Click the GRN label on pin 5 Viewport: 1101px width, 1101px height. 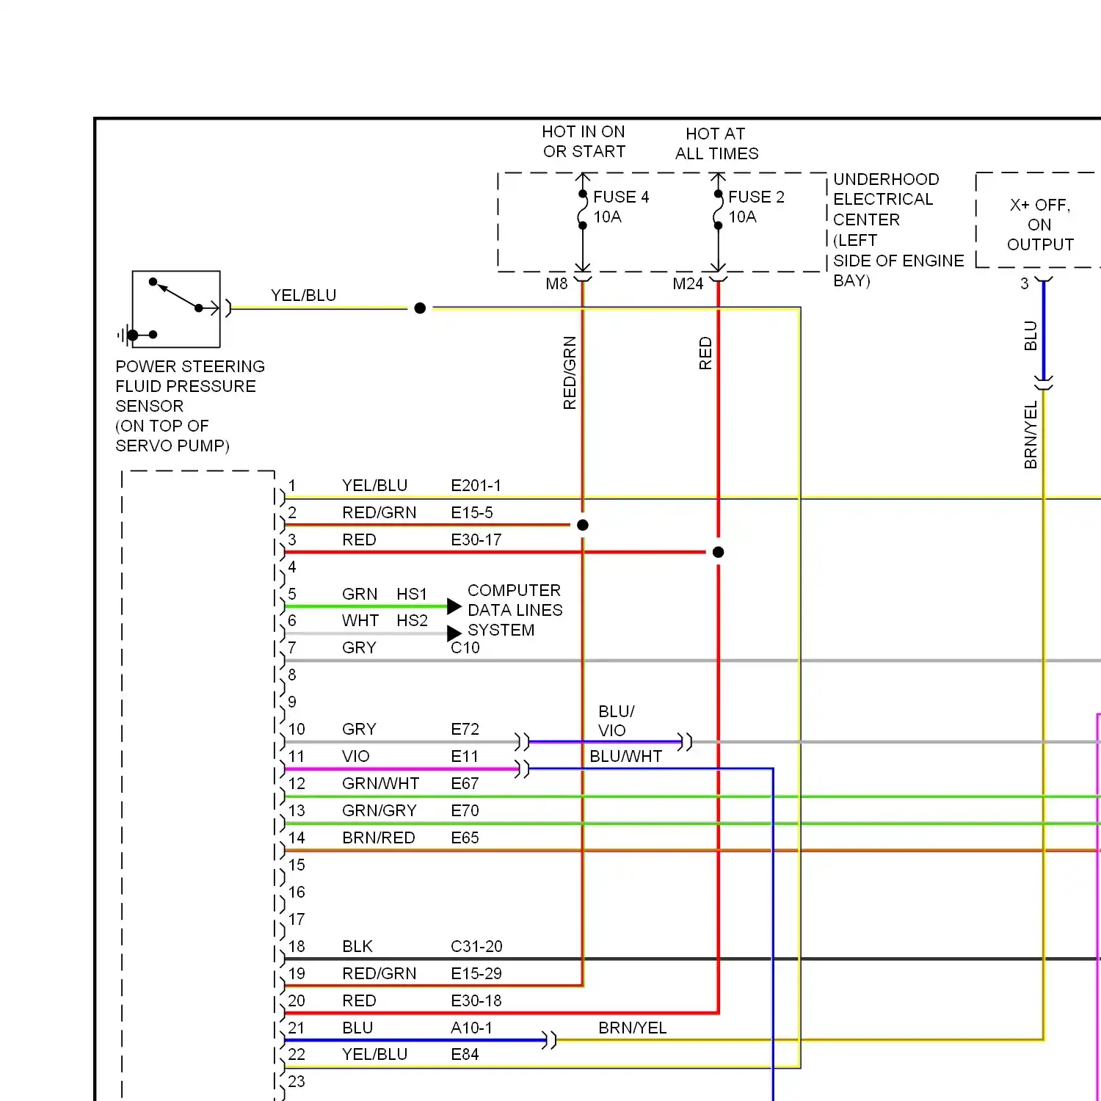click(x=360, y=594)
